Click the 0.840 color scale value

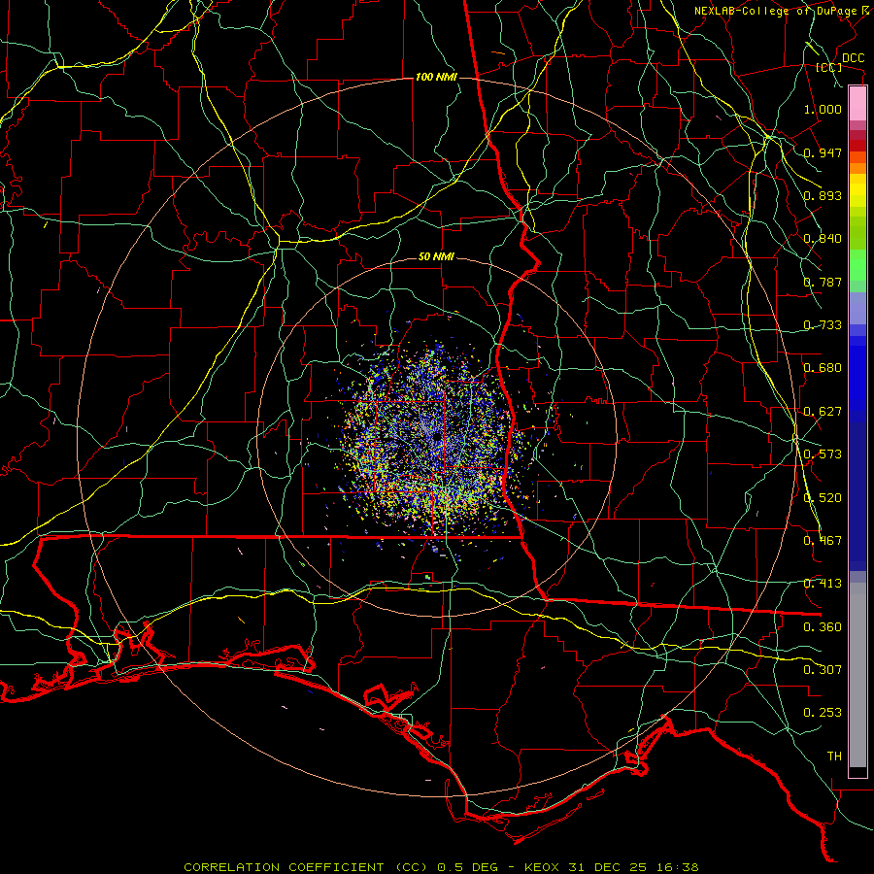point(823,239)
